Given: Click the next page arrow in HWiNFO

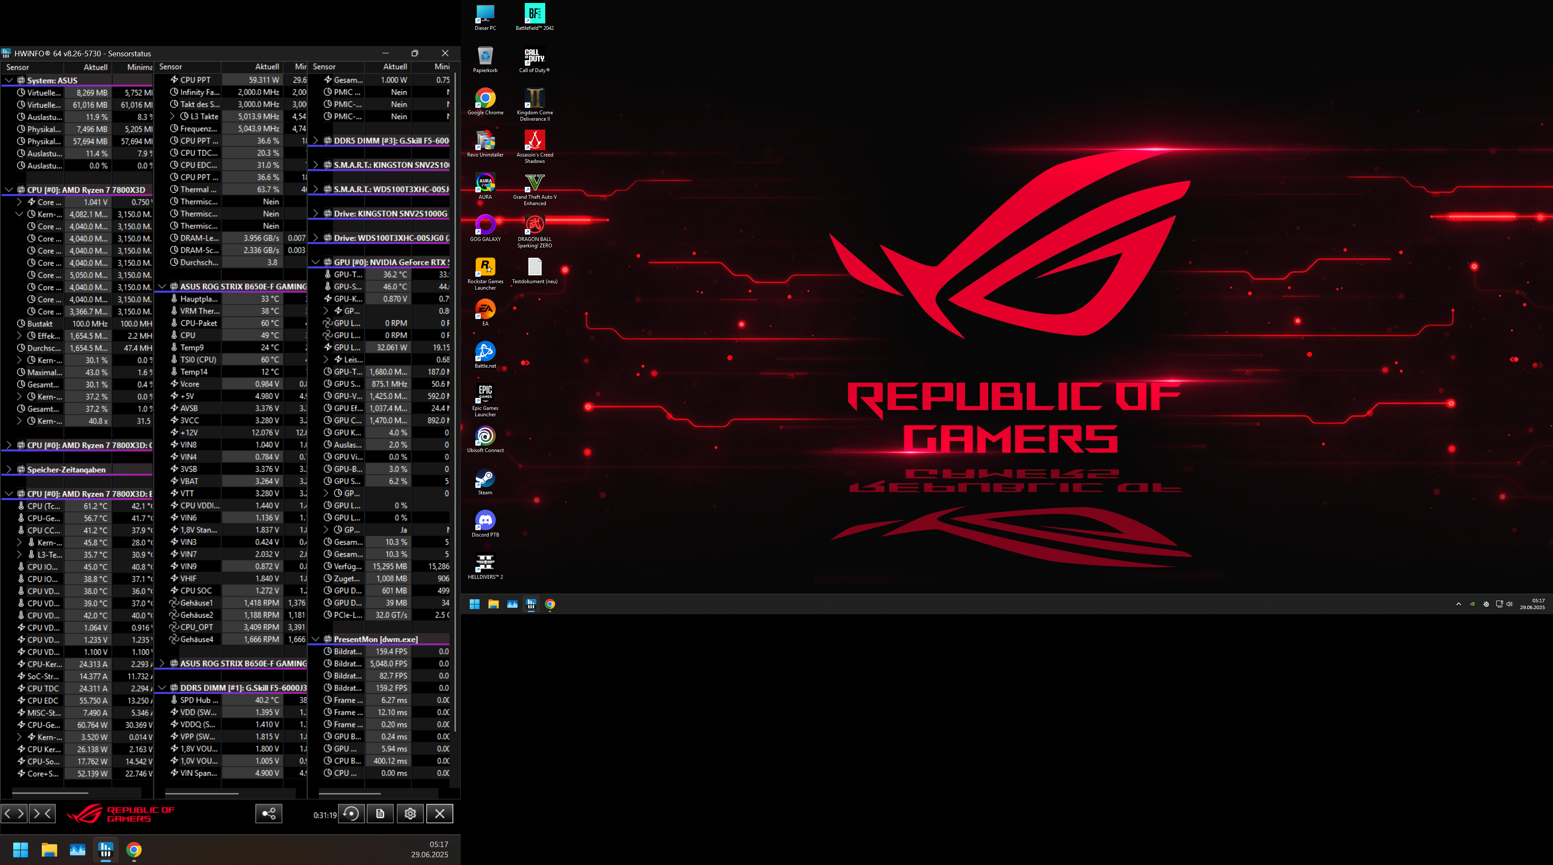Looking at the screenshot, I should (42, 813).
